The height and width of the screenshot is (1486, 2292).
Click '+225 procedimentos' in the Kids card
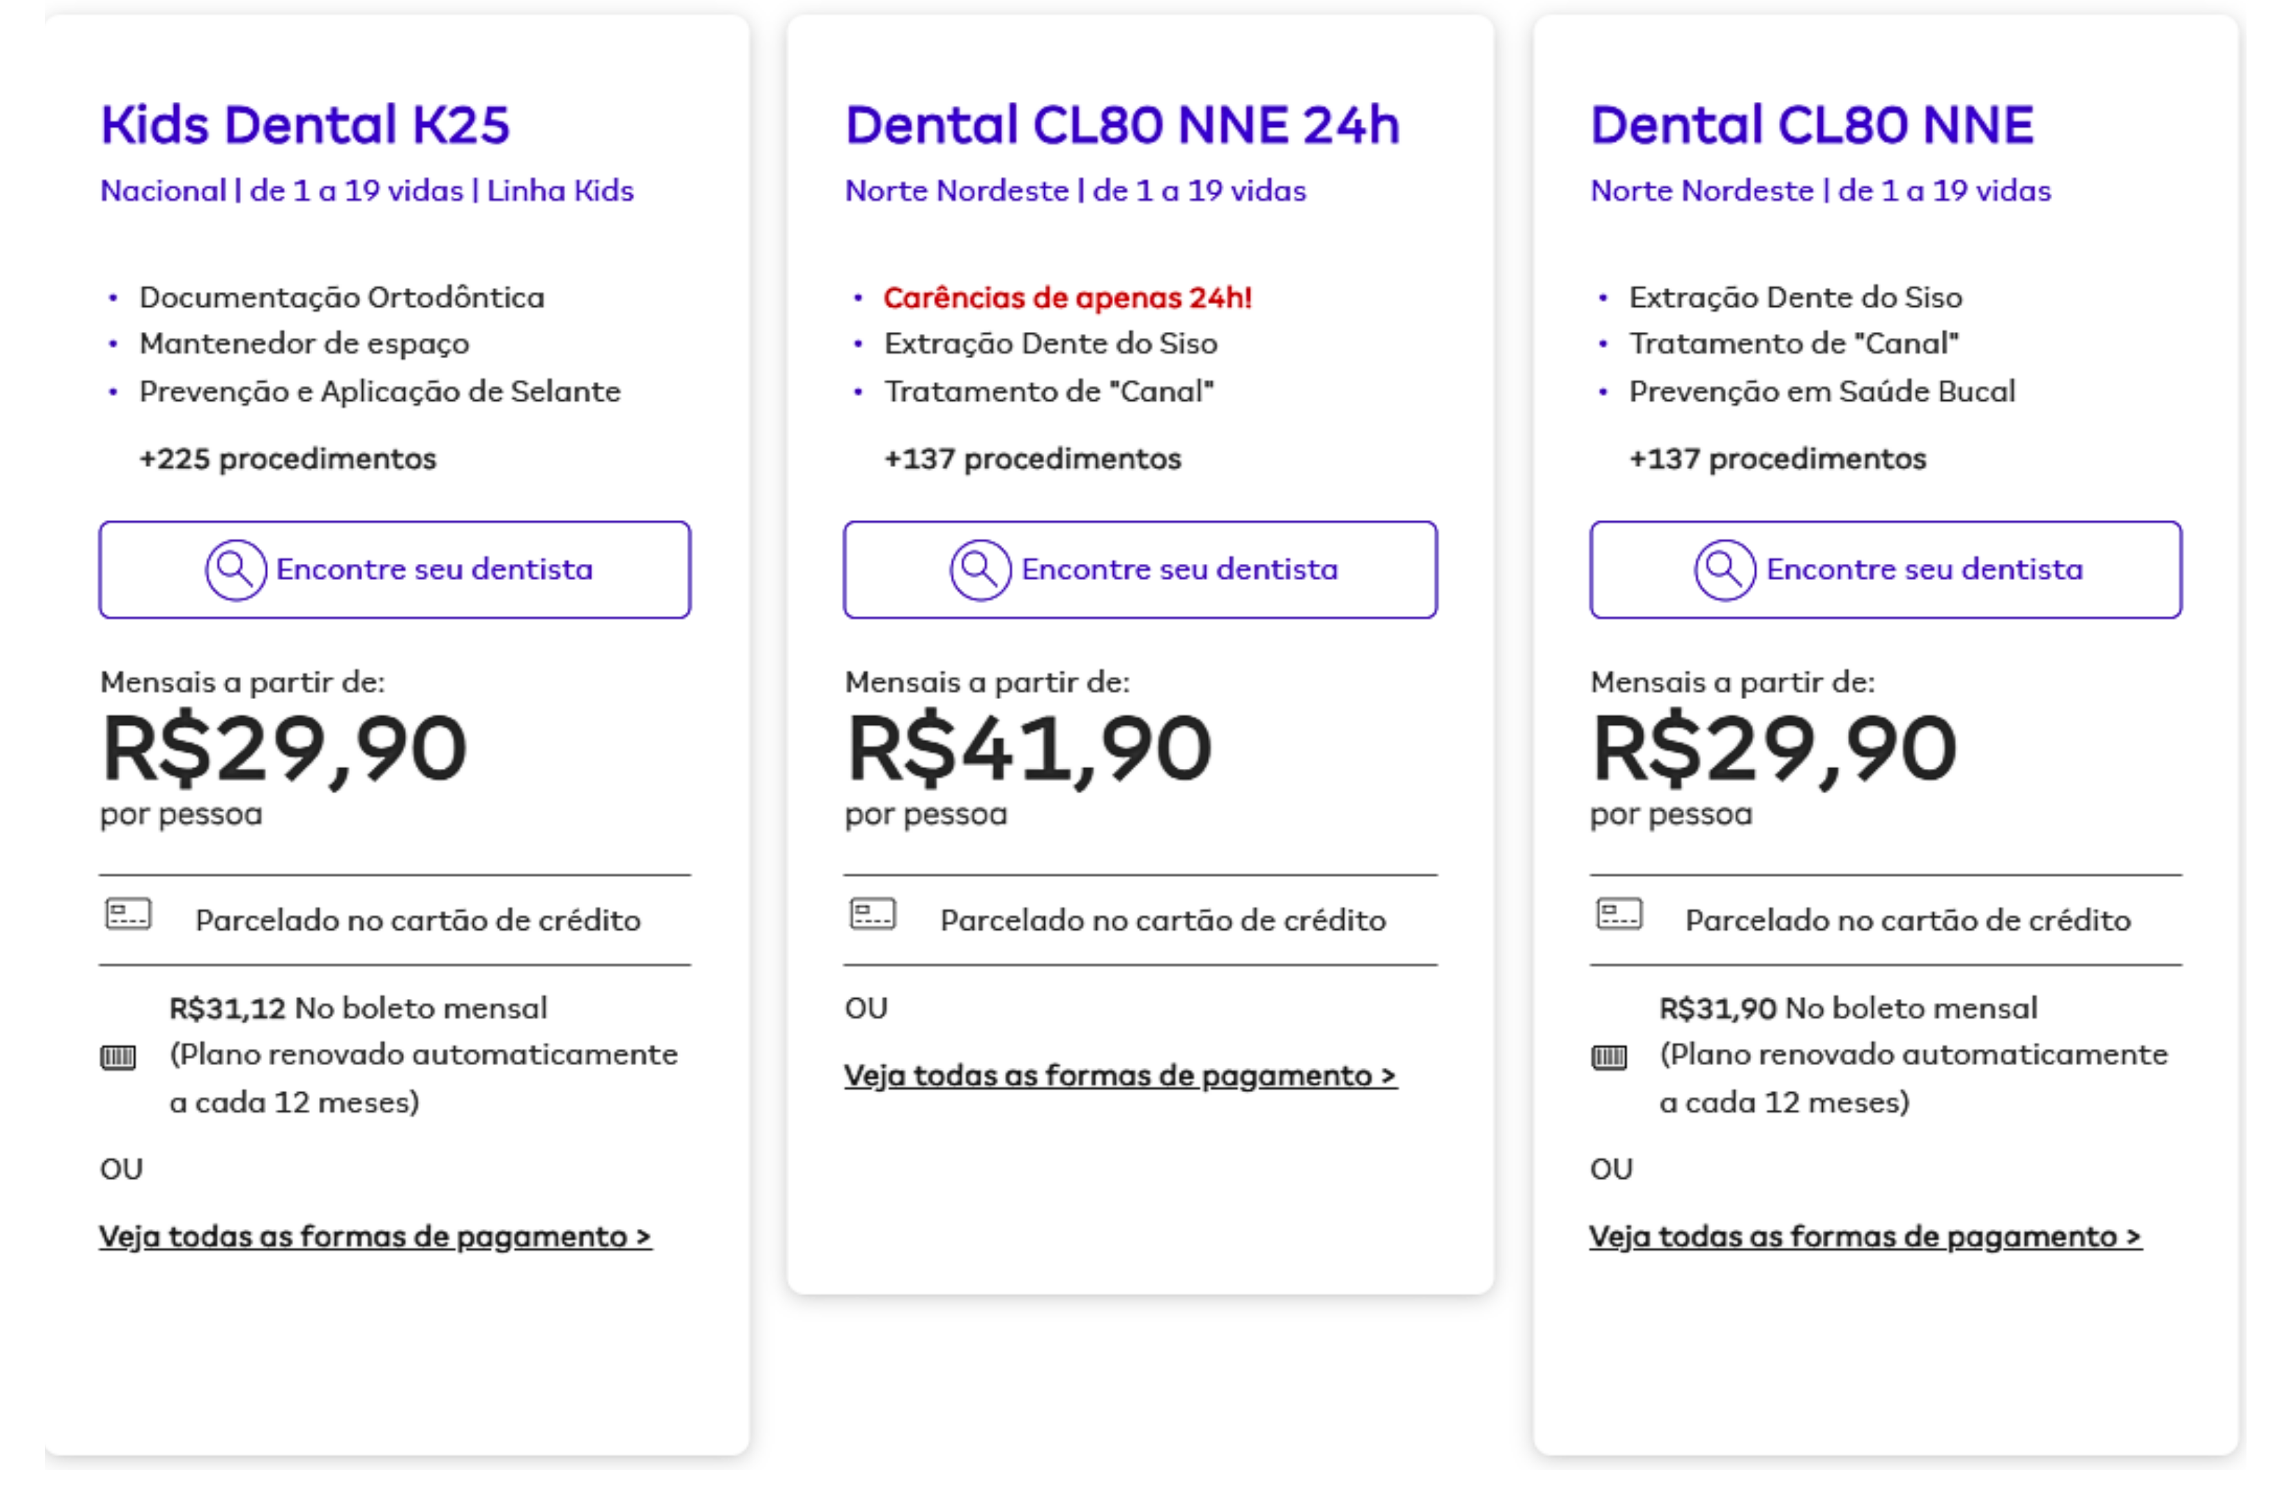point(287,458)
